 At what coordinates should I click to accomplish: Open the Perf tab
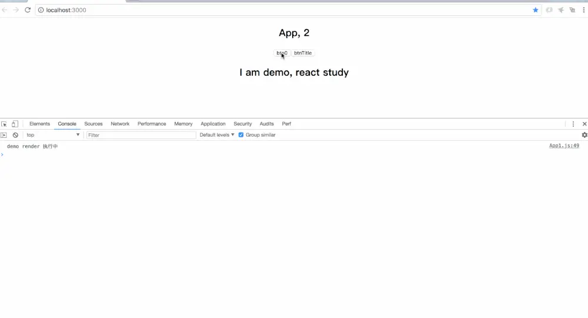pyautogui.click(x=286, y=124)
